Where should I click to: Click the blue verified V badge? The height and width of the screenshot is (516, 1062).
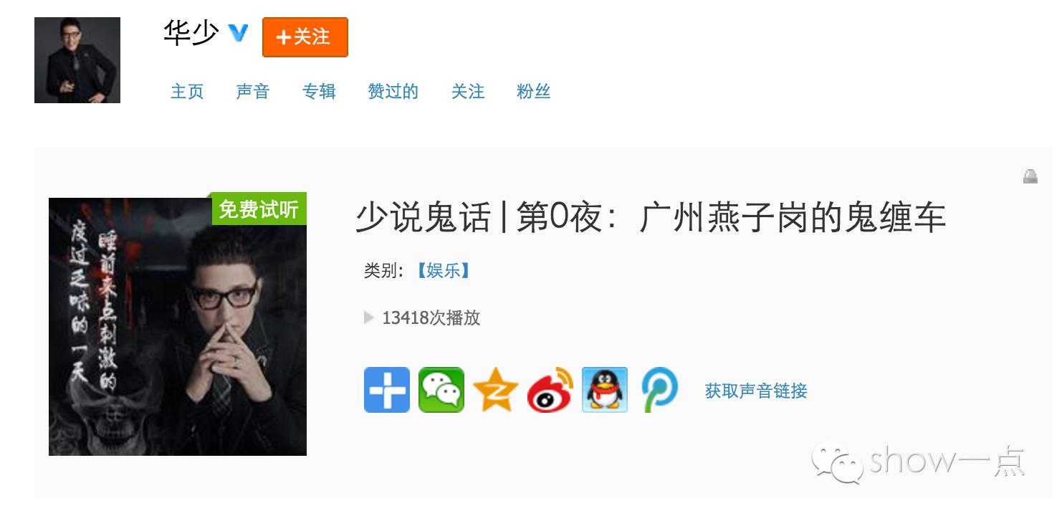[238, 33]
